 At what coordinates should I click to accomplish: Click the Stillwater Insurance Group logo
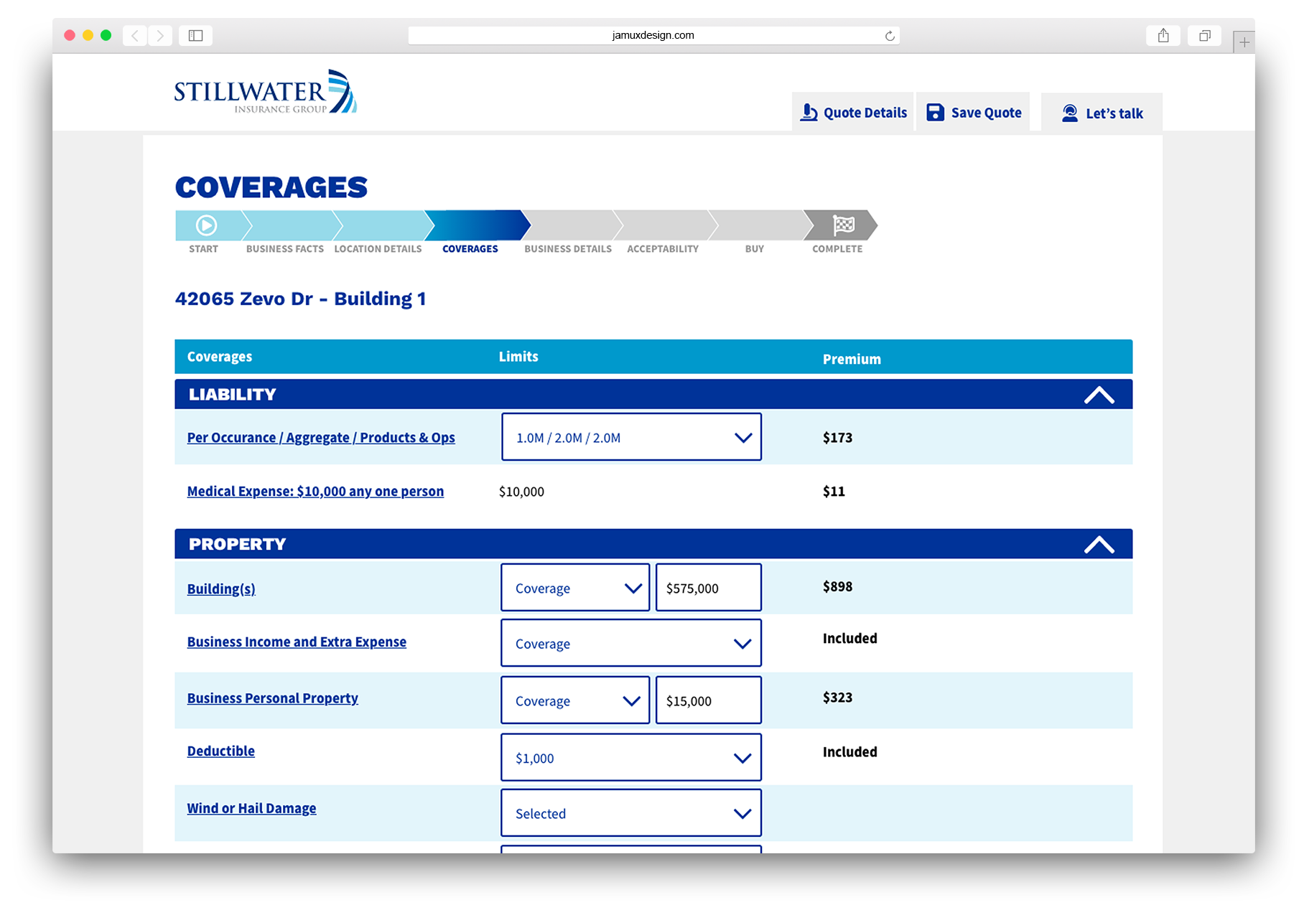point(265,91)
